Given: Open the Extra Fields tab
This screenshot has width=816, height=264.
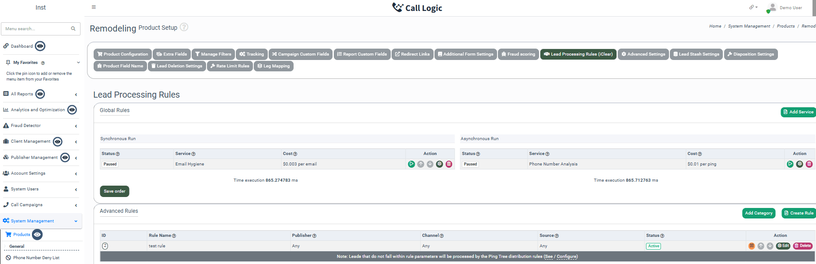Looking at the screenshot, I should [172, 54].
